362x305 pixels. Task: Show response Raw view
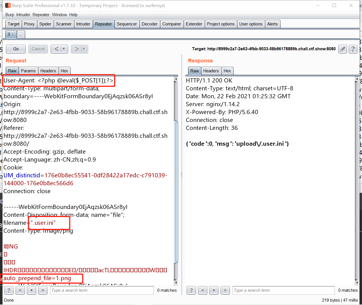click(195, 71)
